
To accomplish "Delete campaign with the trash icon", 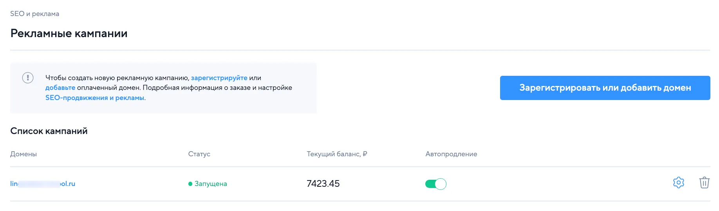I will click(x=704, y=182).
